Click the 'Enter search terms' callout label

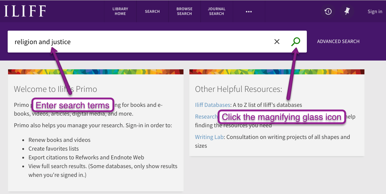(73, 106)
